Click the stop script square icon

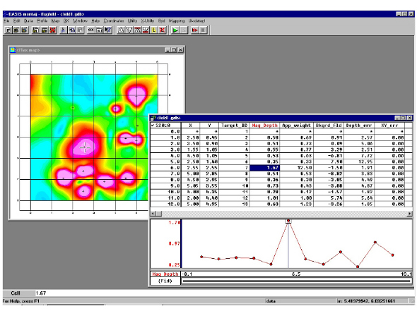[203, 30]
